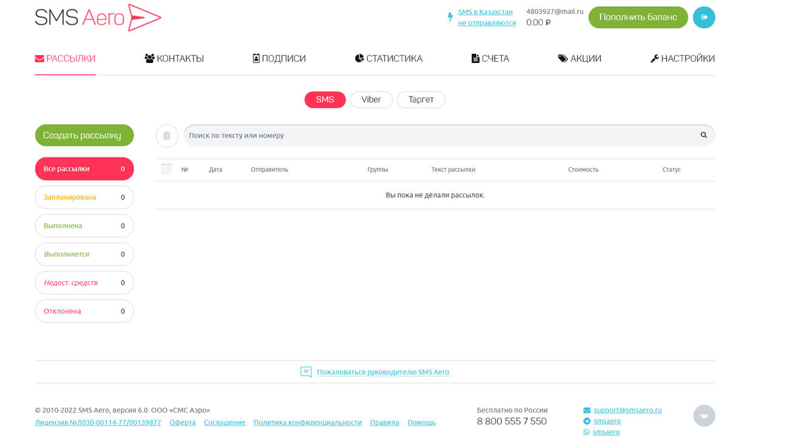The image size is (789, 443).
Task: Filter by Запланирована status
Action: click(84, 198)
